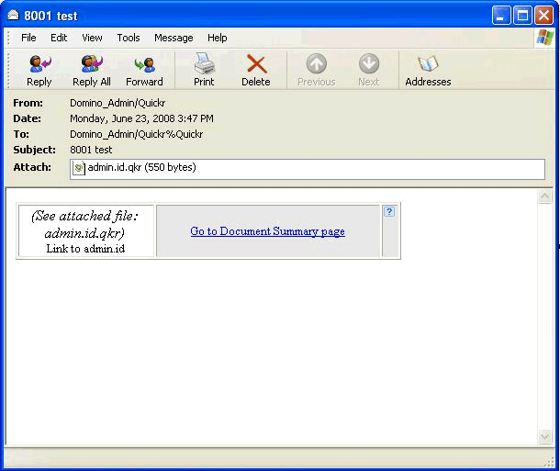Open the View menu

pyautogui.click(x=92, y=38)
